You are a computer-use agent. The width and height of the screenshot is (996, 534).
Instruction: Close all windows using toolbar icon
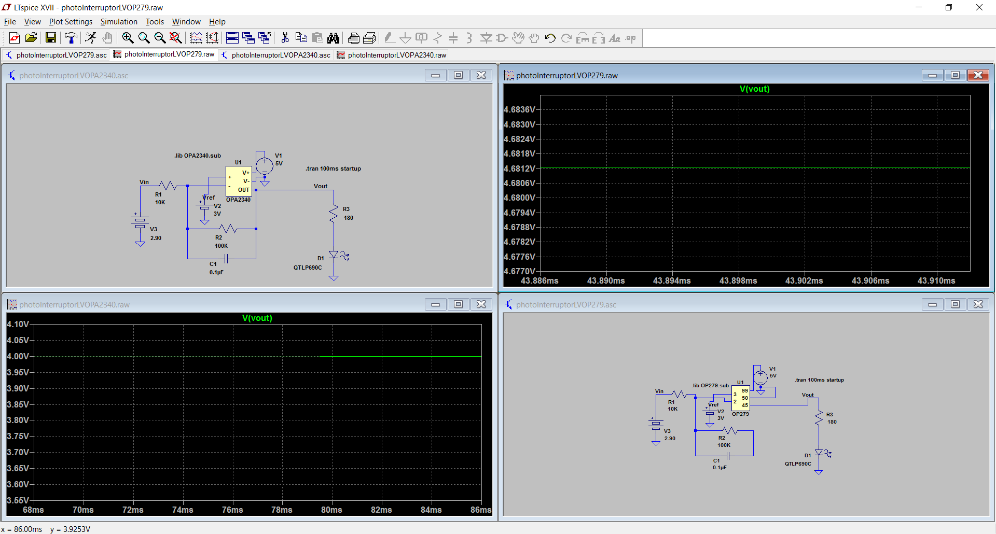tap(265, 38)
